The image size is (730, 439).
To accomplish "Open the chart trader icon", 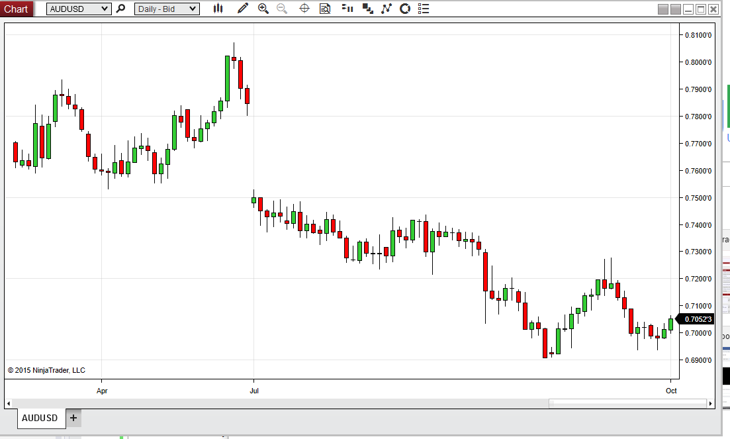I will click(367, 9).
